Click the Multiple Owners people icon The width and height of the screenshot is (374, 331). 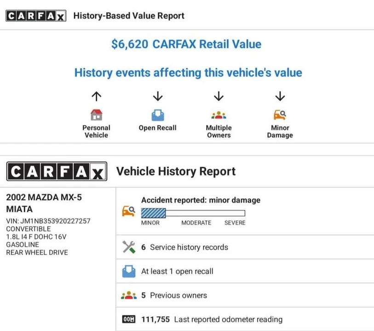coord(219,115)
